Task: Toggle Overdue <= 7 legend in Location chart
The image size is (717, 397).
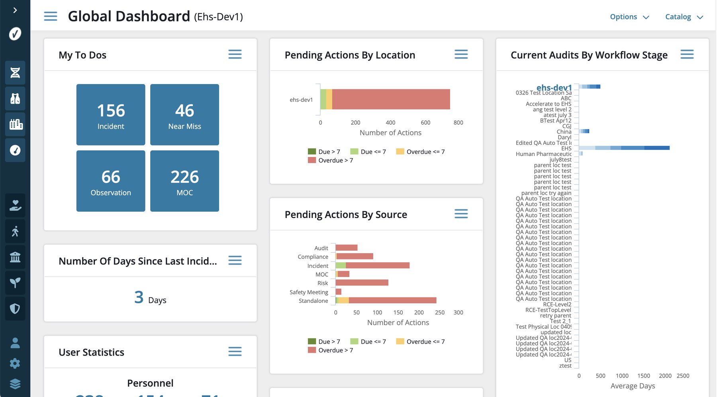Action: (x=420, y=152)
